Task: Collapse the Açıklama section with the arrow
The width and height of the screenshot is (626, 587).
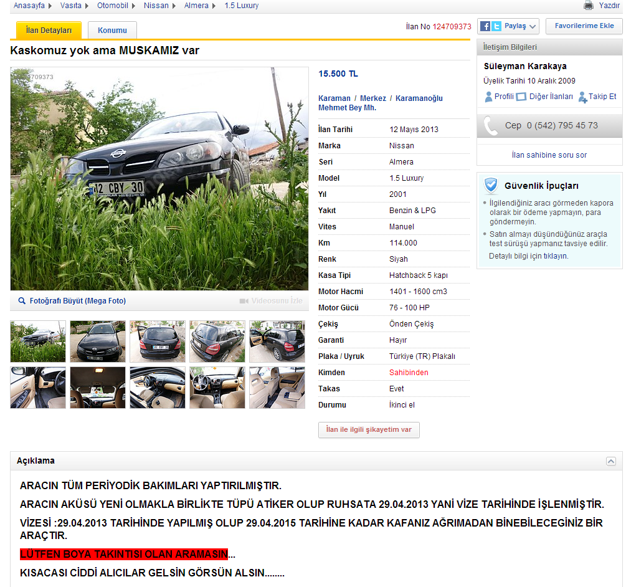Action: pos(611,461)
